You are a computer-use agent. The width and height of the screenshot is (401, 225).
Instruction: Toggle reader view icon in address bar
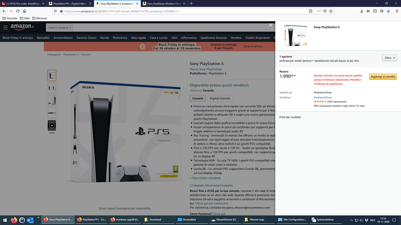click(x=310, y=11)
